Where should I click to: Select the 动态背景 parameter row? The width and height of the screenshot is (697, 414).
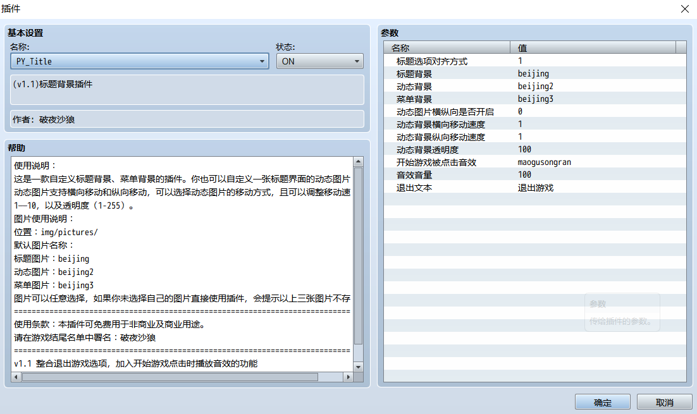[534, 86]
